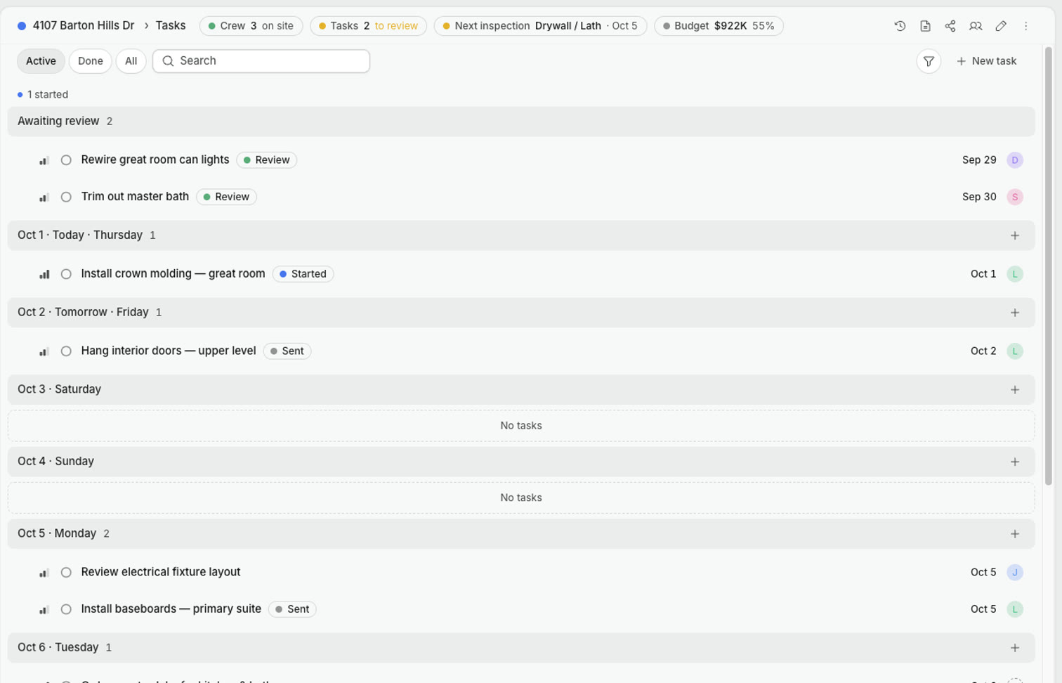Click plus icon on Oct 6 Tuesday header
The width and height of the screenshot is (1062, 683).
click(1015, 648)
